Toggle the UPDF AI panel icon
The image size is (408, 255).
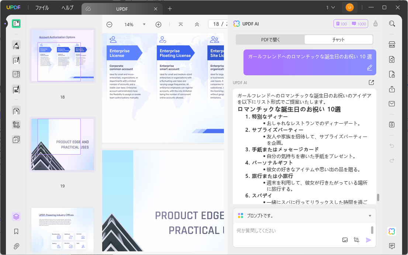coord(392,231)
